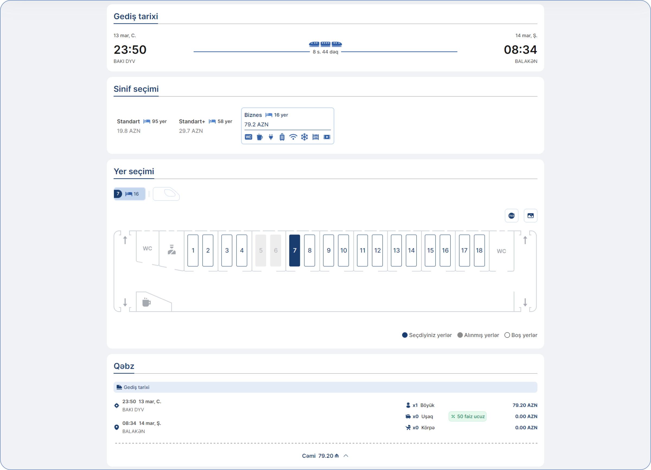Image resolution: width=651 pixels, height=470 pixels.
Task: Click the WiFi amenity icon in Biznes
Action: click(x=293, y=137)
